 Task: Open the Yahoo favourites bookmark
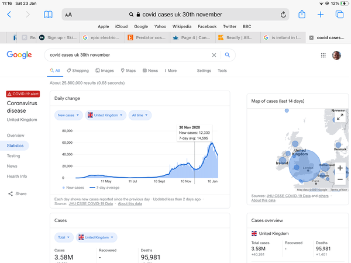point(160,26)
